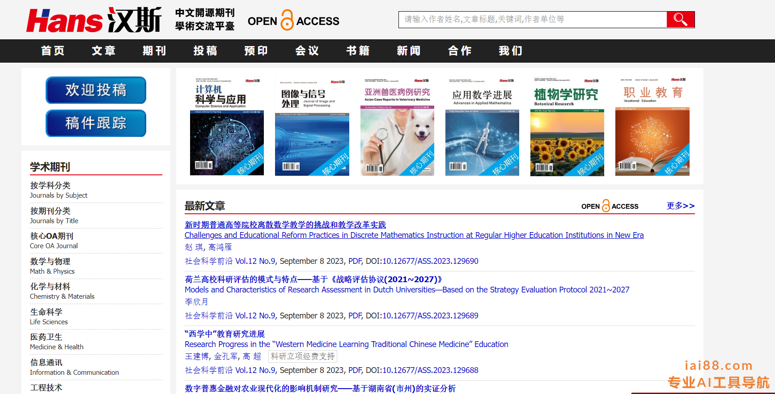Open the 首页 menu item
The height and width of the screenshot is (394, 775).
53,51
